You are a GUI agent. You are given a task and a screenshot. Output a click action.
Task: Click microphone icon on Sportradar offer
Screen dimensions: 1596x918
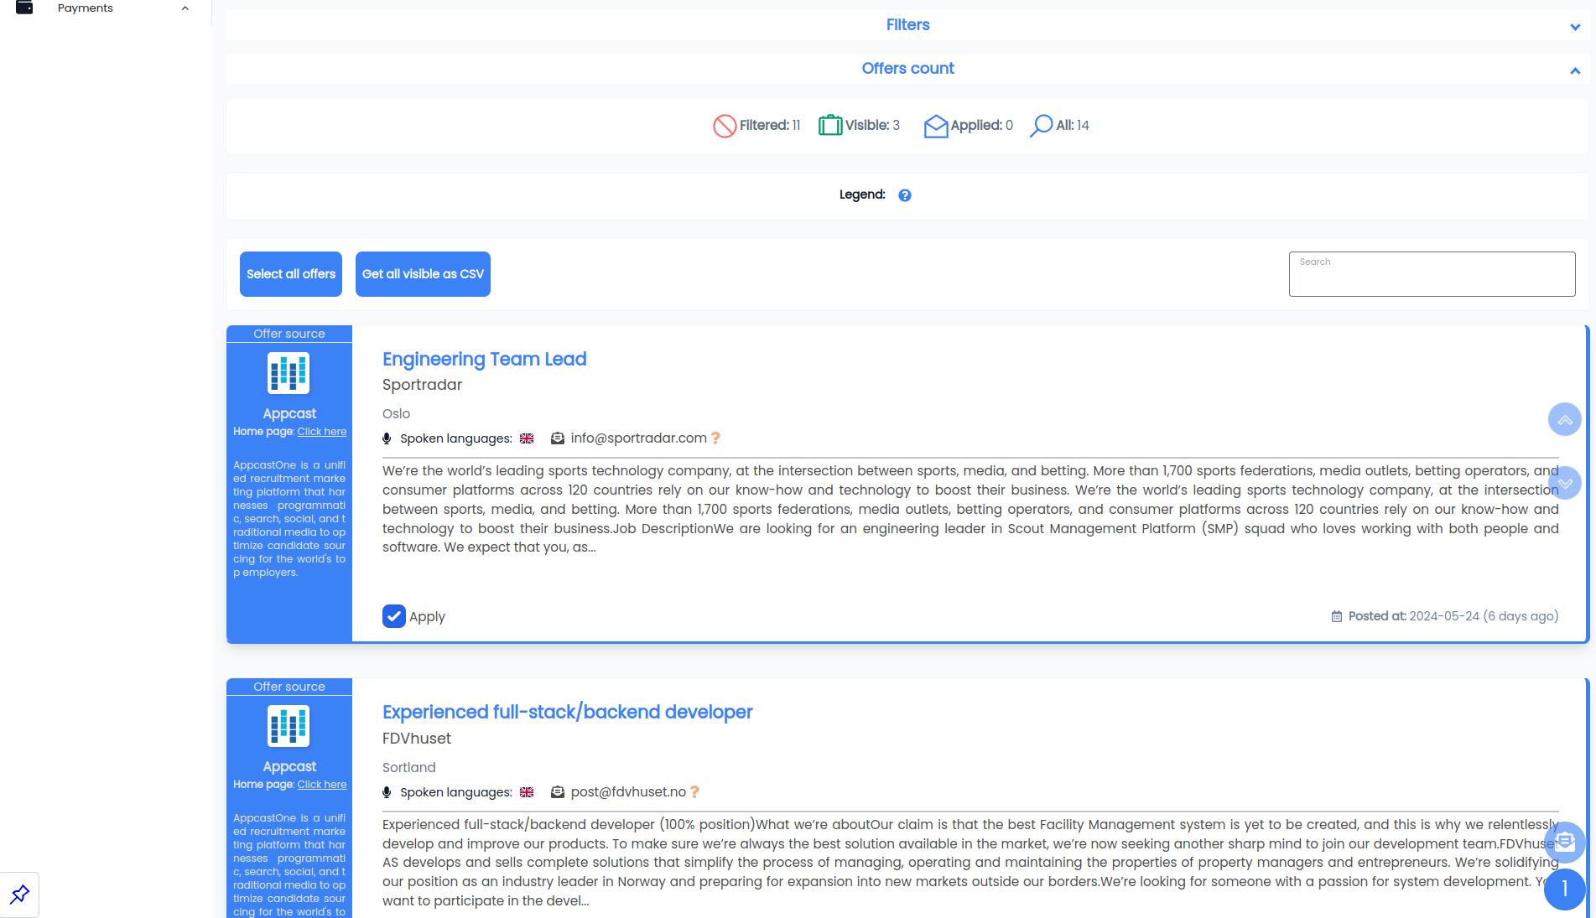[387, 438]
